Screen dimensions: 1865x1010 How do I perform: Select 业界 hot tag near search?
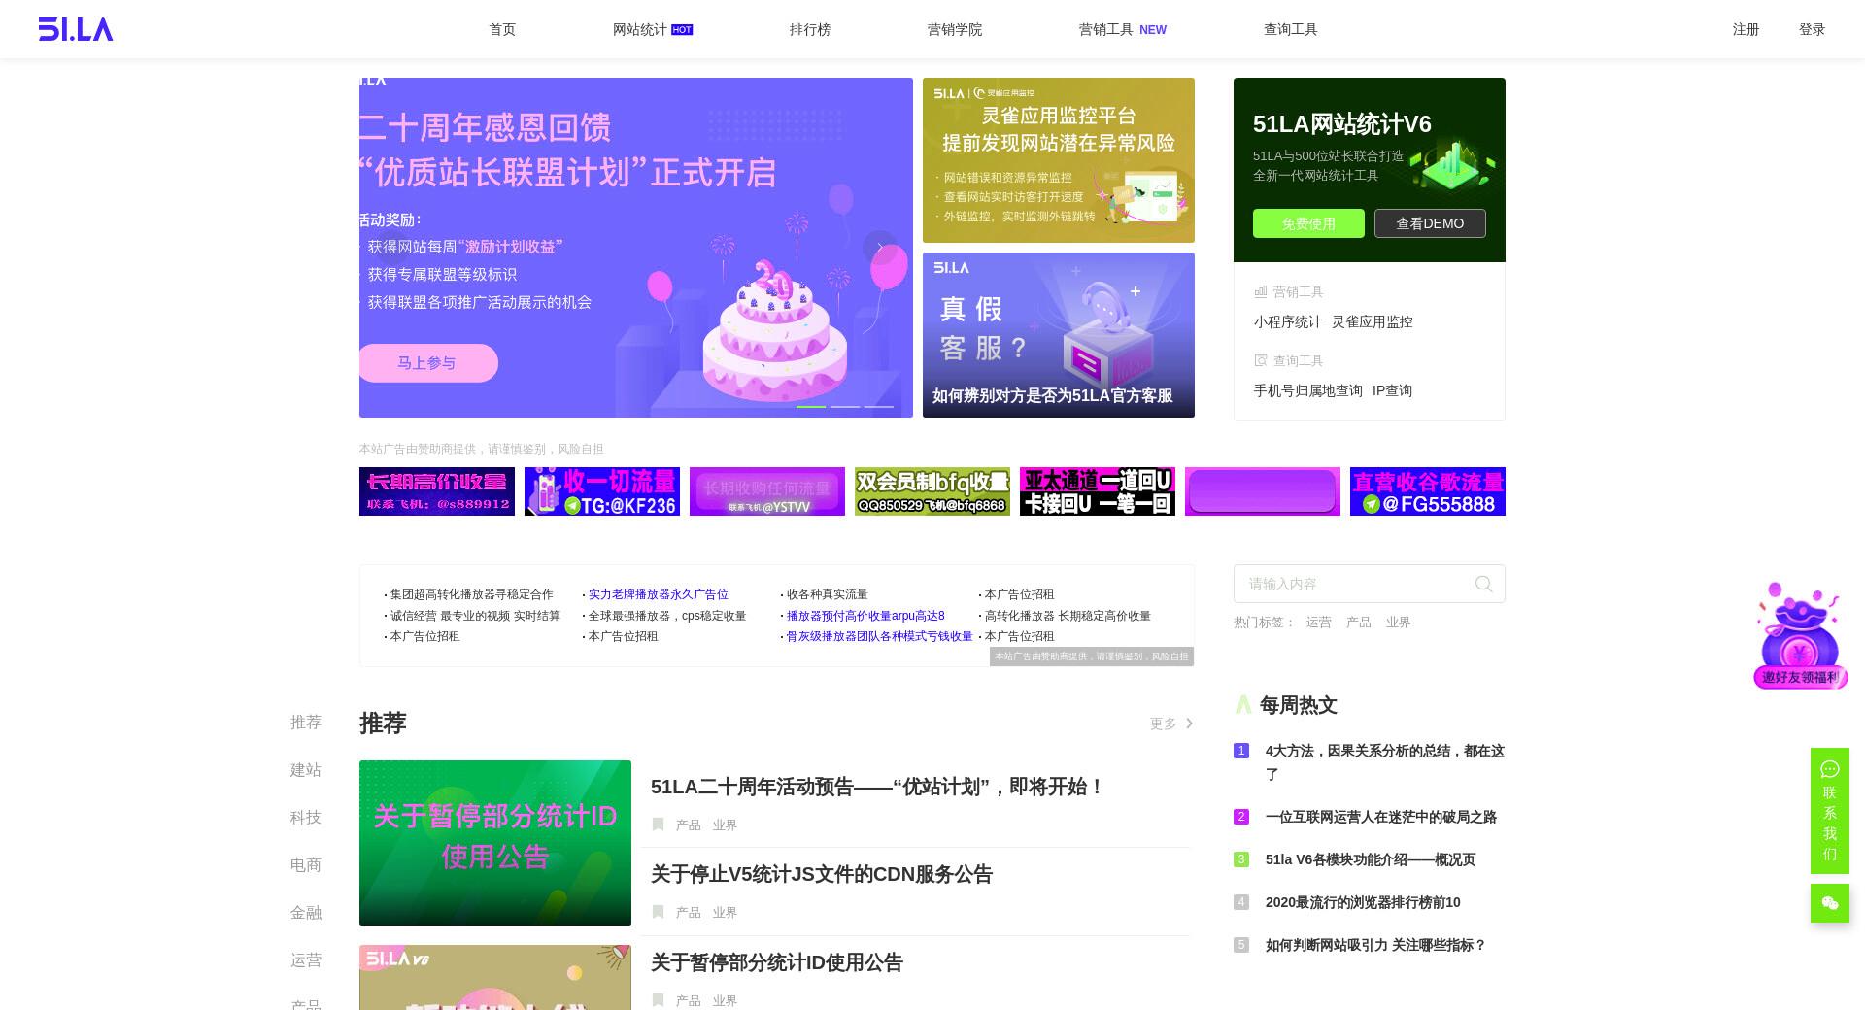(1398, 622)
